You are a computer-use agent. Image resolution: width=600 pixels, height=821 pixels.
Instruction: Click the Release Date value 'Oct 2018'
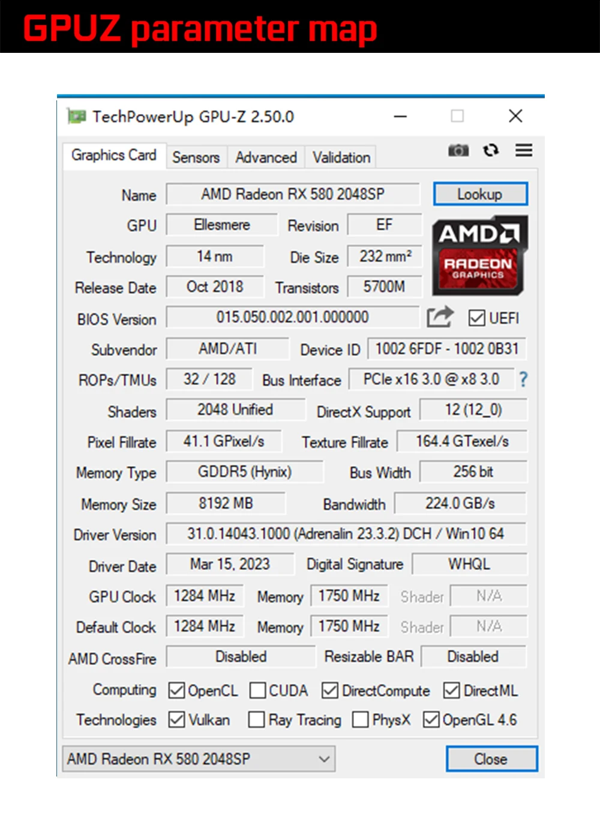[x=215, y=286]
